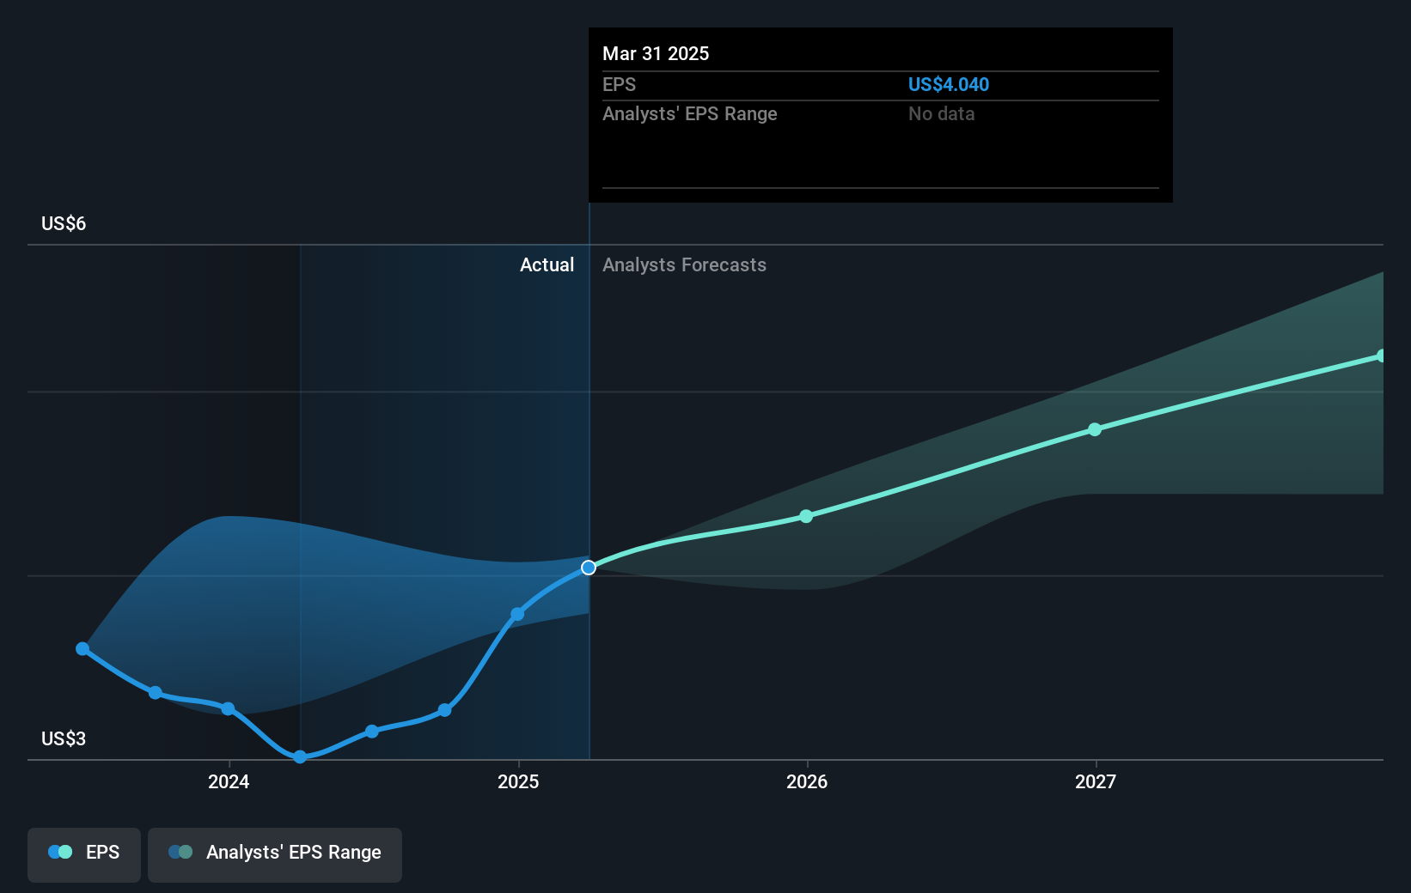The height and width of the screenshot is (893, 1411).
Task: Click the 'Analysts Forecasts' label
Action: (x=684, y=264)
